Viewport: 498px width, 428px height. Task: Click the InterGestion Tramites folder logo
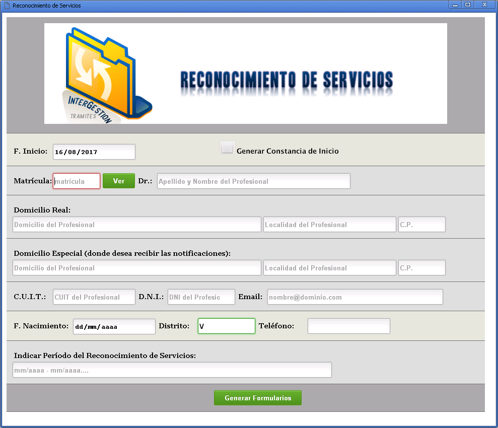(107, 76)
